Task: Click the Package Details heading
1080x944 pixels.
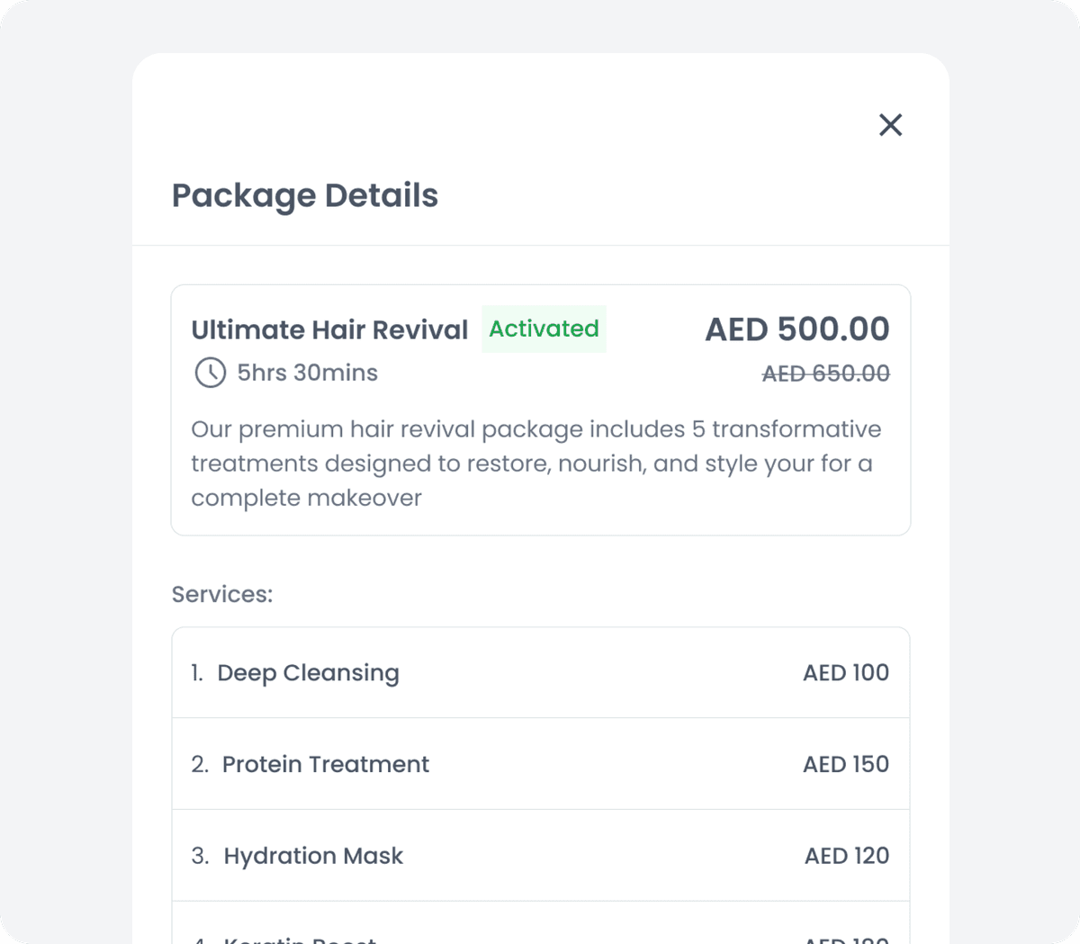Action: tap(305, 195)
